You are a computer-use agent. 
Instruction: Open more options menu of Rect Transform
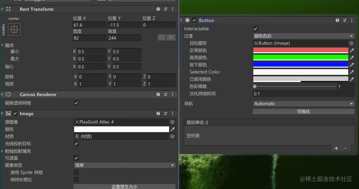[x=173, y=9]
